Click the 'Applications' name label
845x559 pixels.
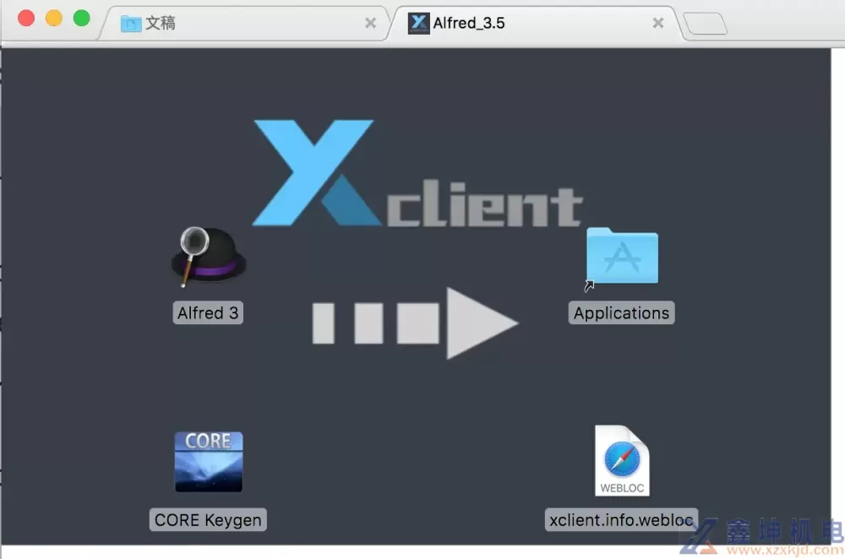tap(621, 313)
